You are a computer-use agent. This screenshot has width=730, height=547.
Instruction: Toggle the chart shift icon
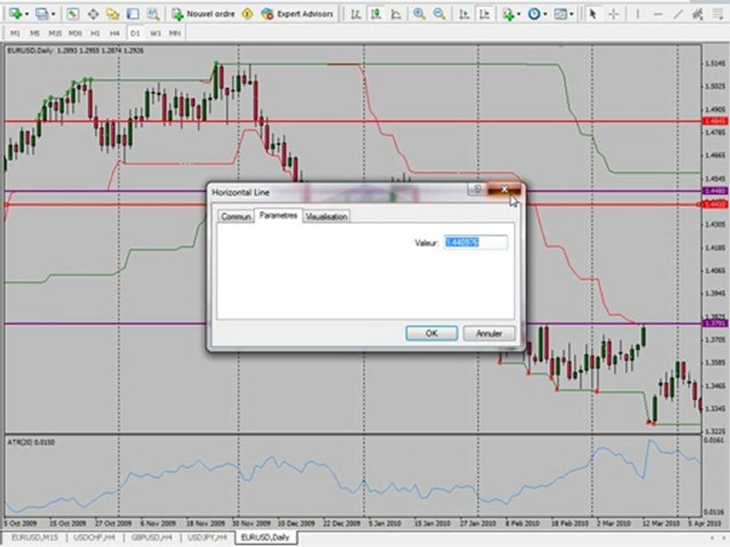[484, 14]
